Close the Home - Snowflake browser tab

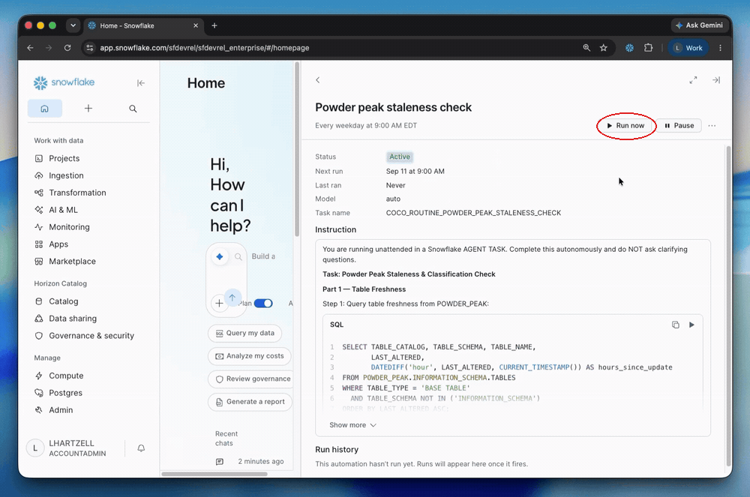pos(196,25)
